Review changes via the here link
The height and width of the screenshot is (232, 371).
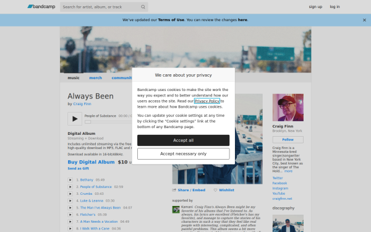coord(242,20)
